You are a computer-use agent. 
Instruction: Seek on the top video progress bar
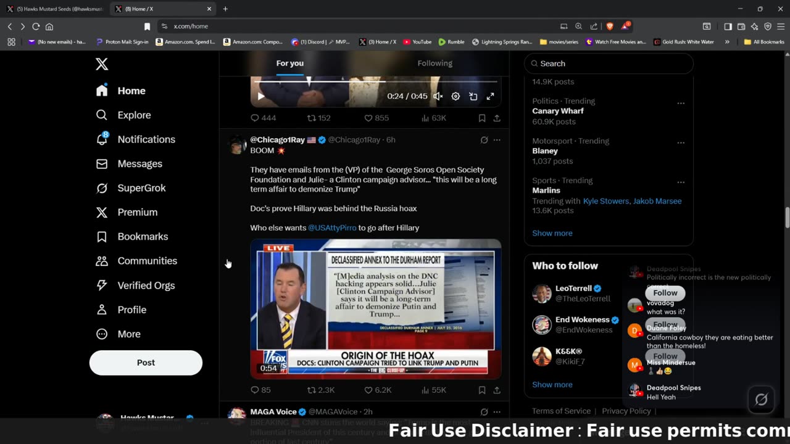pos(375,81)
